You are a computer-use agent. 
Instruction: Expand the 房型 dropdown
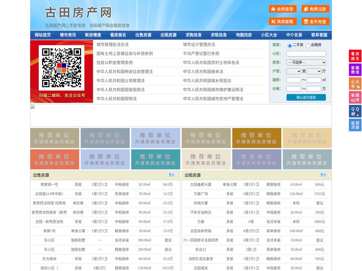306,62
